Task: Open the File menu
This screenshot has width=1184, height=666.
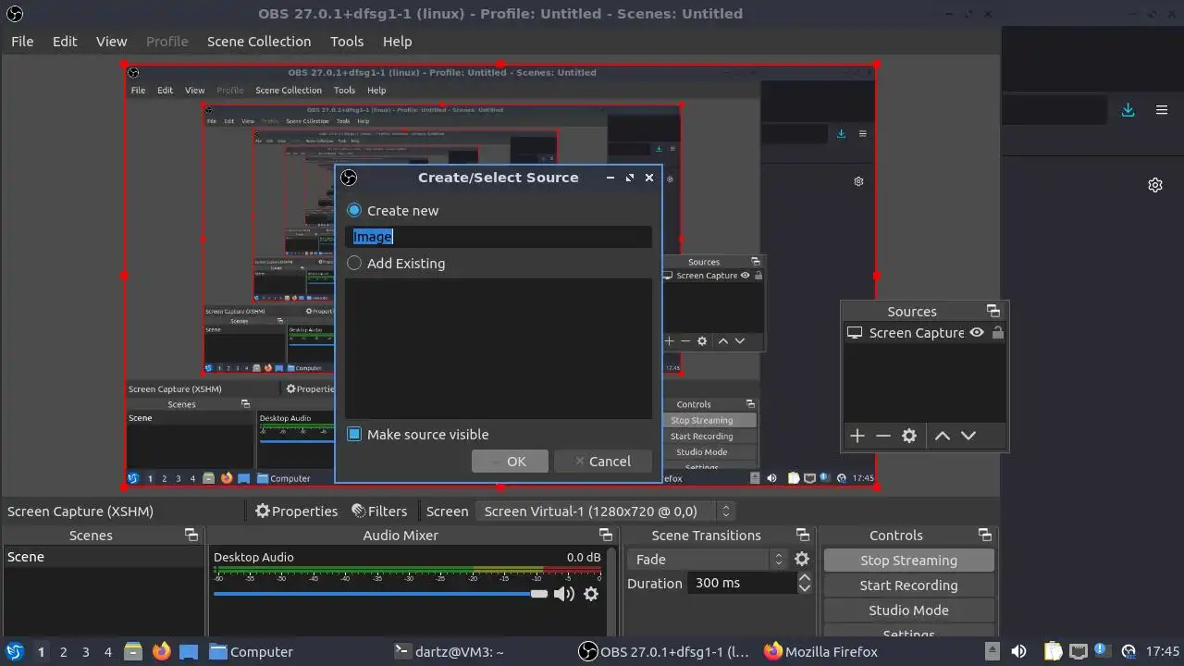Action: [22, 41]
